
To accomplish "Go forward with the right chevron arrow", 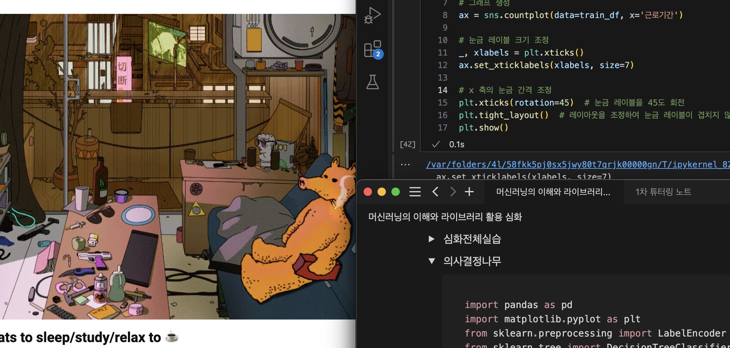I will click(453, 192).
